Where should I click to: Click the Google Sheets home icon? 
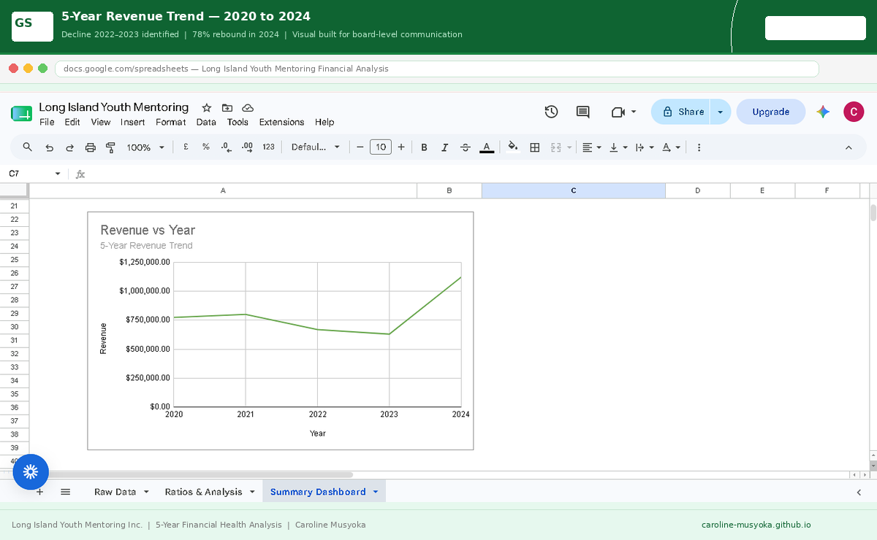point(21,113)
